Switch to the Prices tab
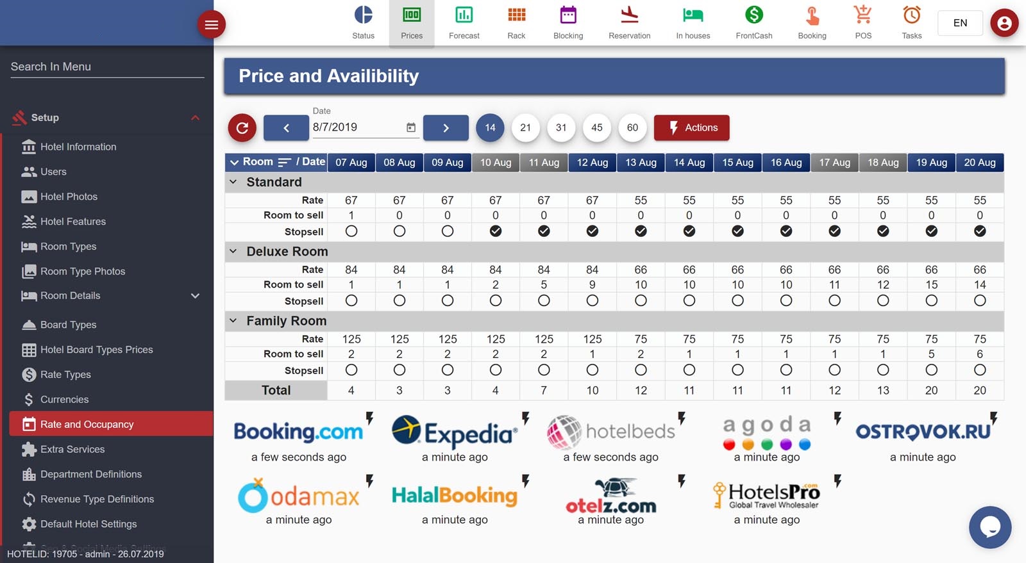This screenshot has height=563, width=1026. (412, 23)
